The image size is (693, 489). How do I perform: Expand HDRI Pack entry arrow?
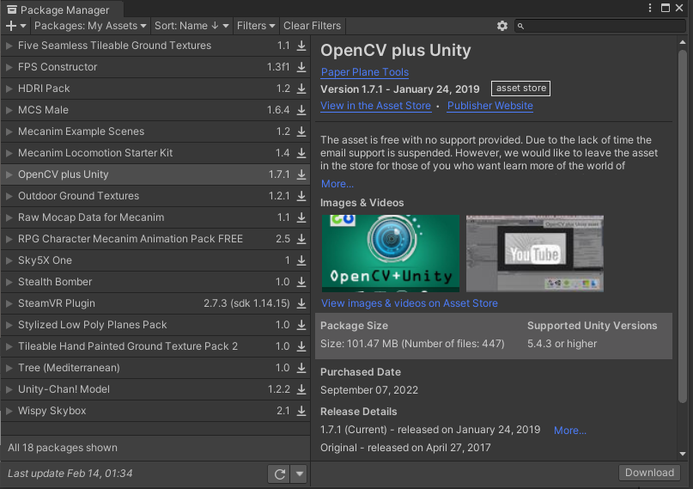point(9,89)
